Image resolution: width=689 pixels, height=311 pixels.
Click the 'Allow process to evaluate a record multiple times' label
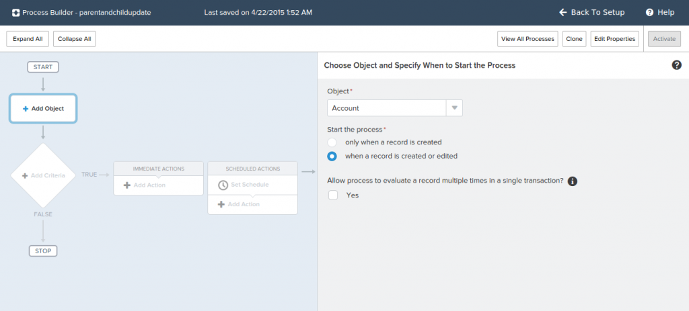pyautogui.click(x=445, y=181)
